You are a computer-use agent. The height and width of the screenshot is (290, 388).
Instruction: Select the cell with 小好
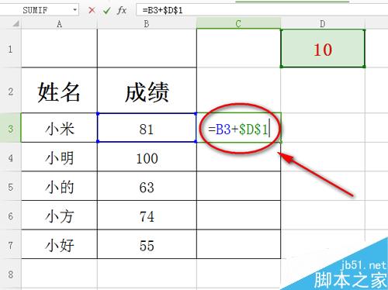[59, 244]
